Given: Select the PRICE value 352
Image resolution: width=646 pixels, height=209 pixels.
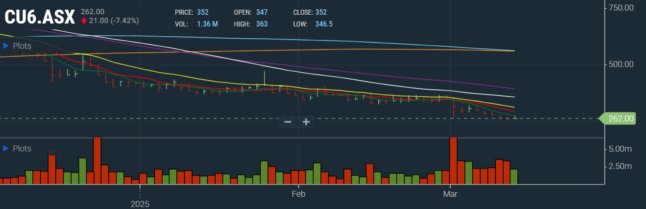Looking at the screenshot, I should [x=203, y=12].
